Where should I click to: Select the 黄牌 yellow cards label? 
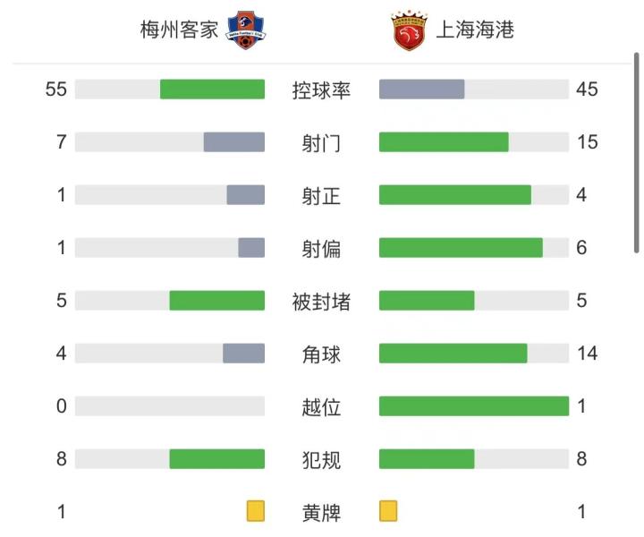point(322,513)
